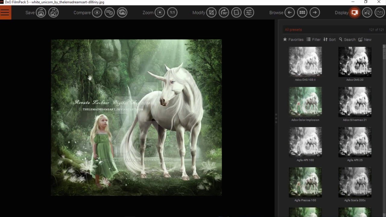The width and height of the screenshot is (386, 217).
Task: Apply the Agfa APX 25 preset
Action: pos(355,144)
